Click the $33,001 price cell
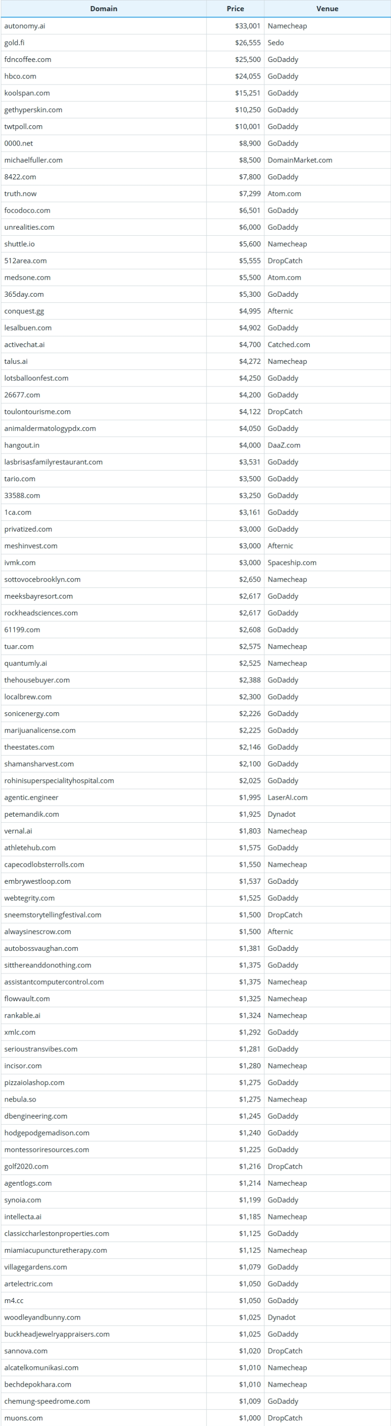 pyautogui.click(x=247, y=26)
